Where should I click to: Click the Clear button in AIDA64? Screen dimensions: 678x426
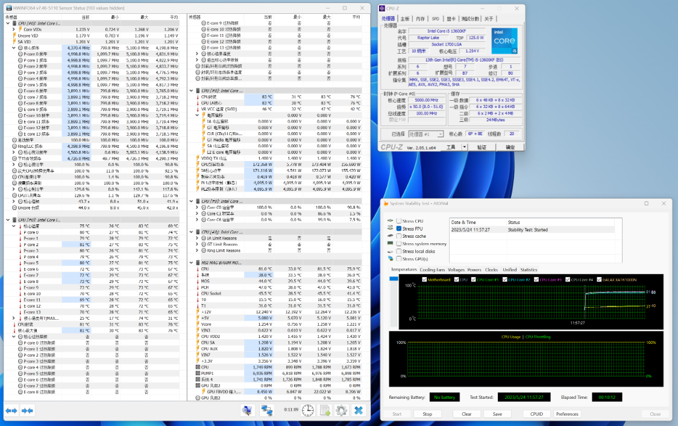coord(466,414)
